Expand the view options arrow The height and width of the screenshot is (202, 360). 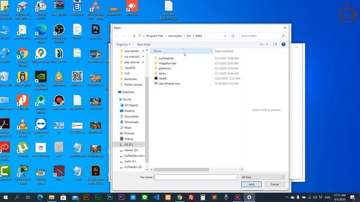click(267, 44)
